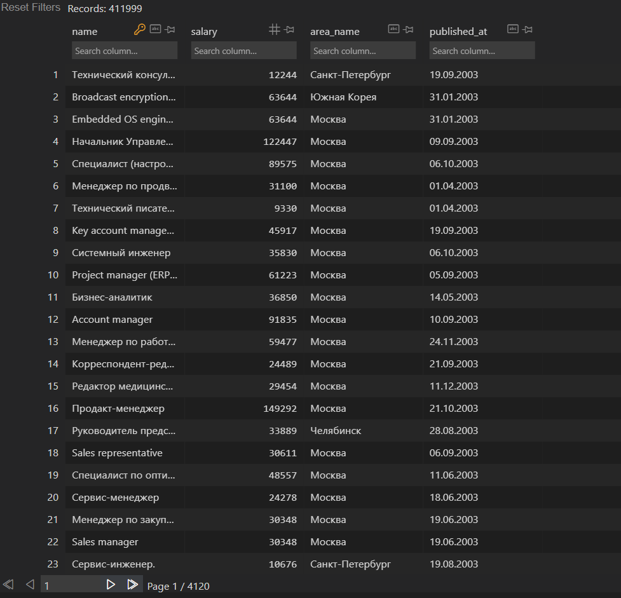
Task: Pin the area_name column
Action: [409, 29]
